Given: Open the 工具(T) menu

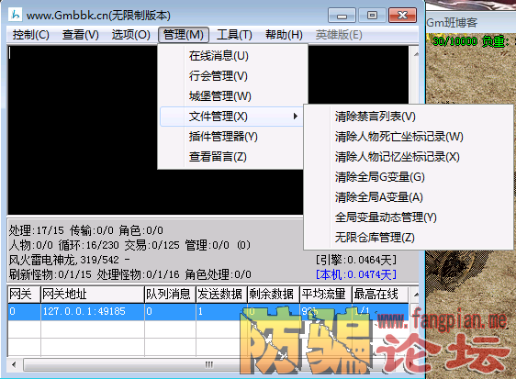Looking at the screenshot, I should click(x=234, y=35).
